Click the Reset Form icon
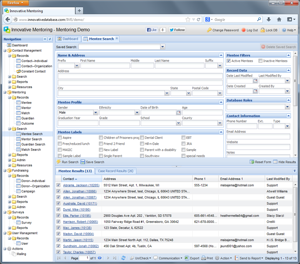The image size is (300, 264). [x=252, y=162]
